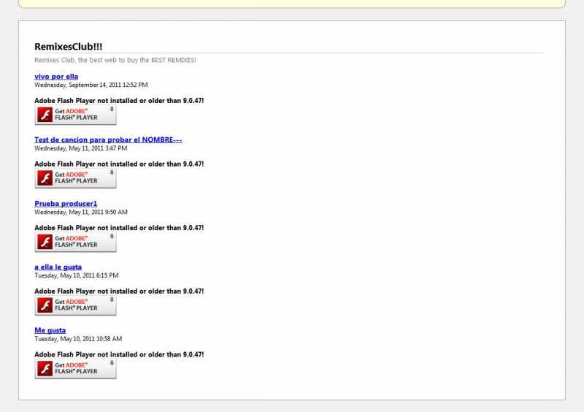
Task: Click Flash not installed message under 'Test de cancion'
Action: pos(119,164)
